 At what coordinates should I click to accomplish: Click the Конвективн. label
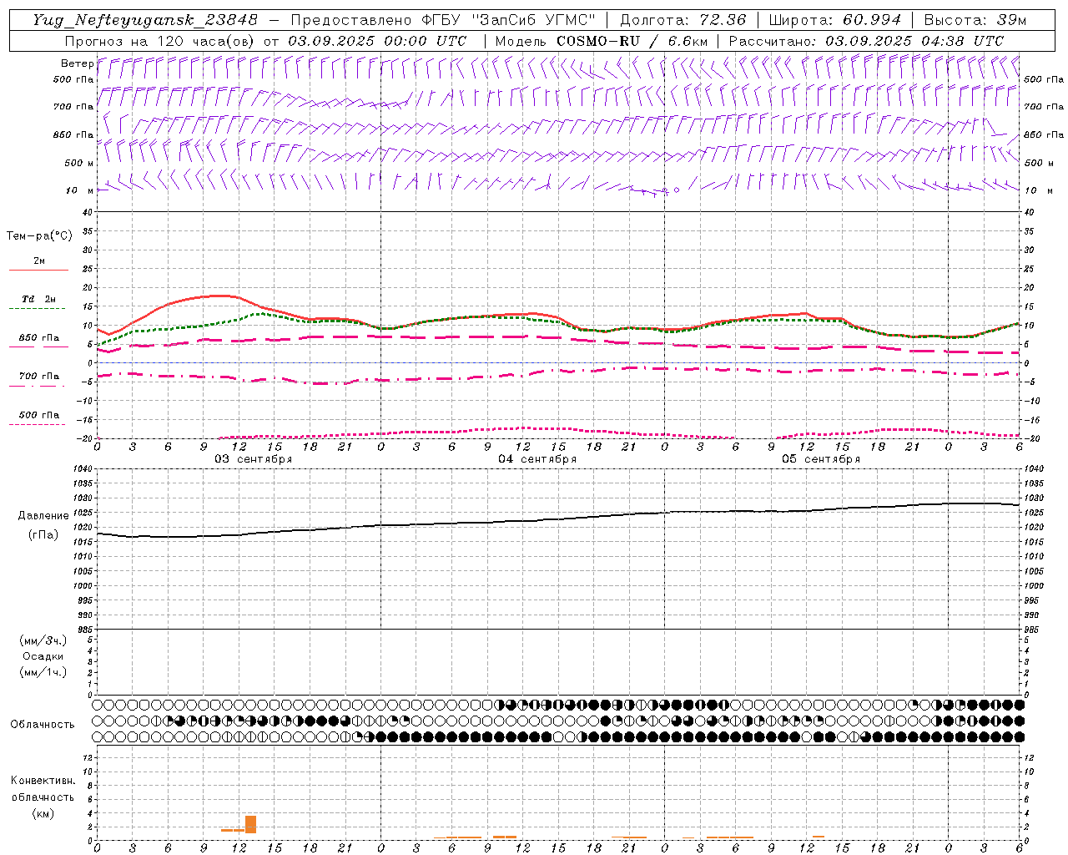coord(43,781)
